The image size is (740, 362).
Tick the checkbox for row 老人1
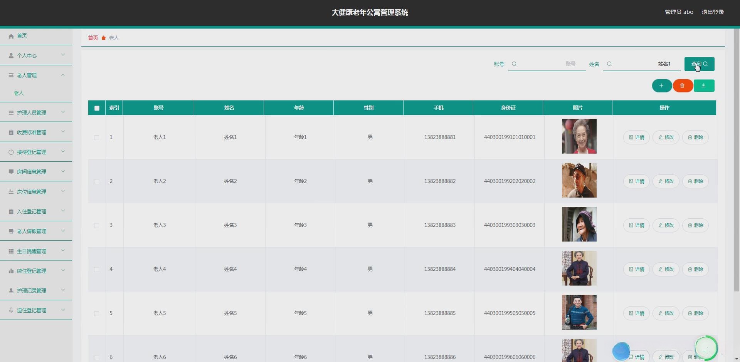[96, 137]
